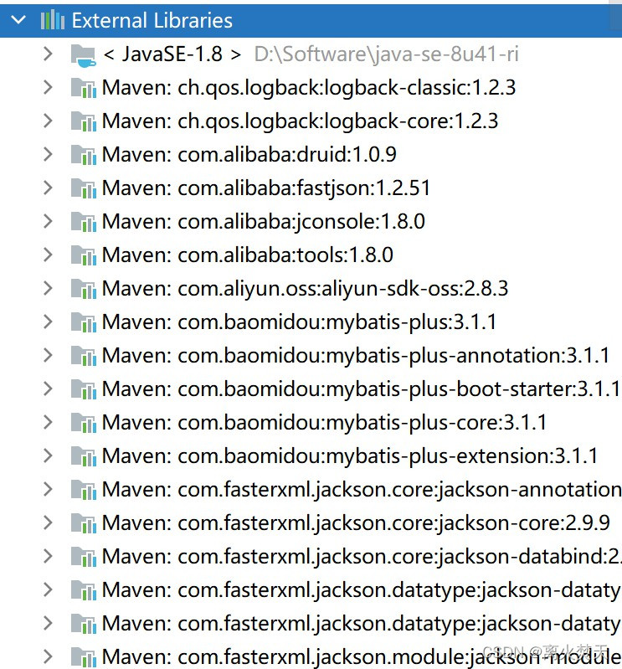Click the External Libraries bar-chart icon
622x669 pixels.
coord(53,20)
